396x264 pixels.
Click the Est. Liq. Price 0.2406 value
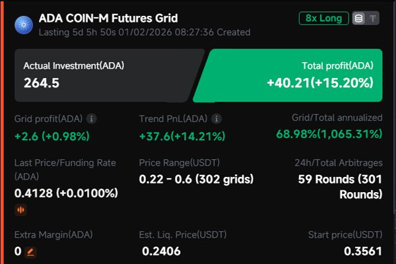pyautogui.click(x=161, y=251)
